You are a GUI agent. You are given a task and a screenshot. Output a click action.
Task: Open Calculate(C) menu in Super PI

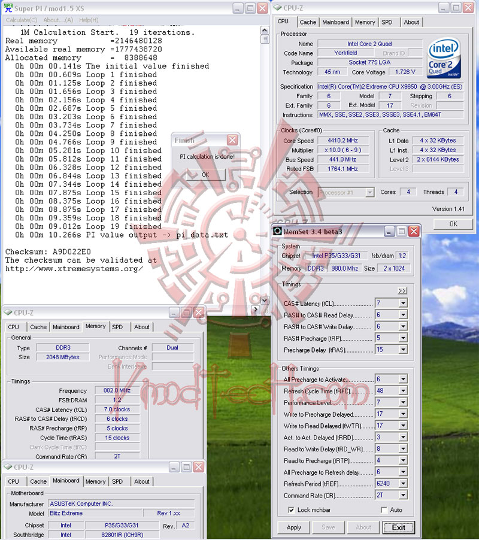pyautogui.click(x=22, y=20)
